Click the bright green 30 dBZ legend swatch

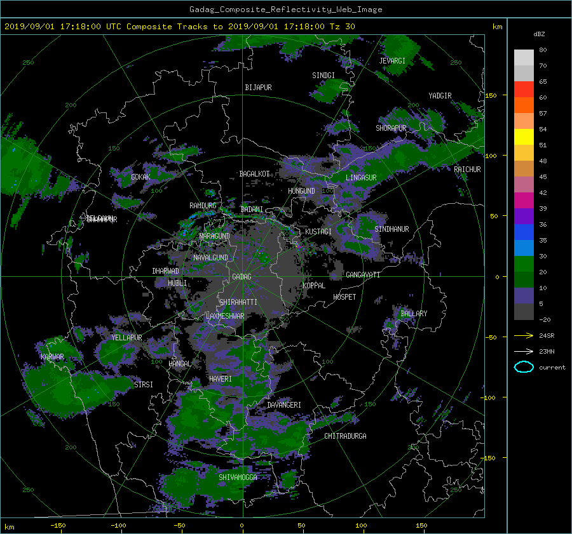click(524, 264)
